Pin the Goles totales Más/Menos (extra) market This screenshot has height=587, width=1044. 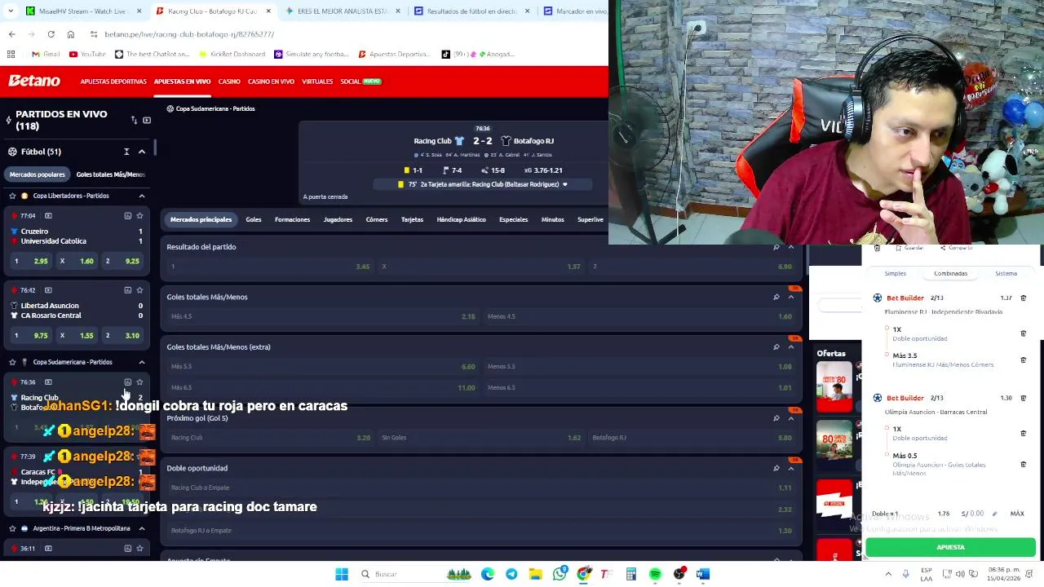(776, 347)
